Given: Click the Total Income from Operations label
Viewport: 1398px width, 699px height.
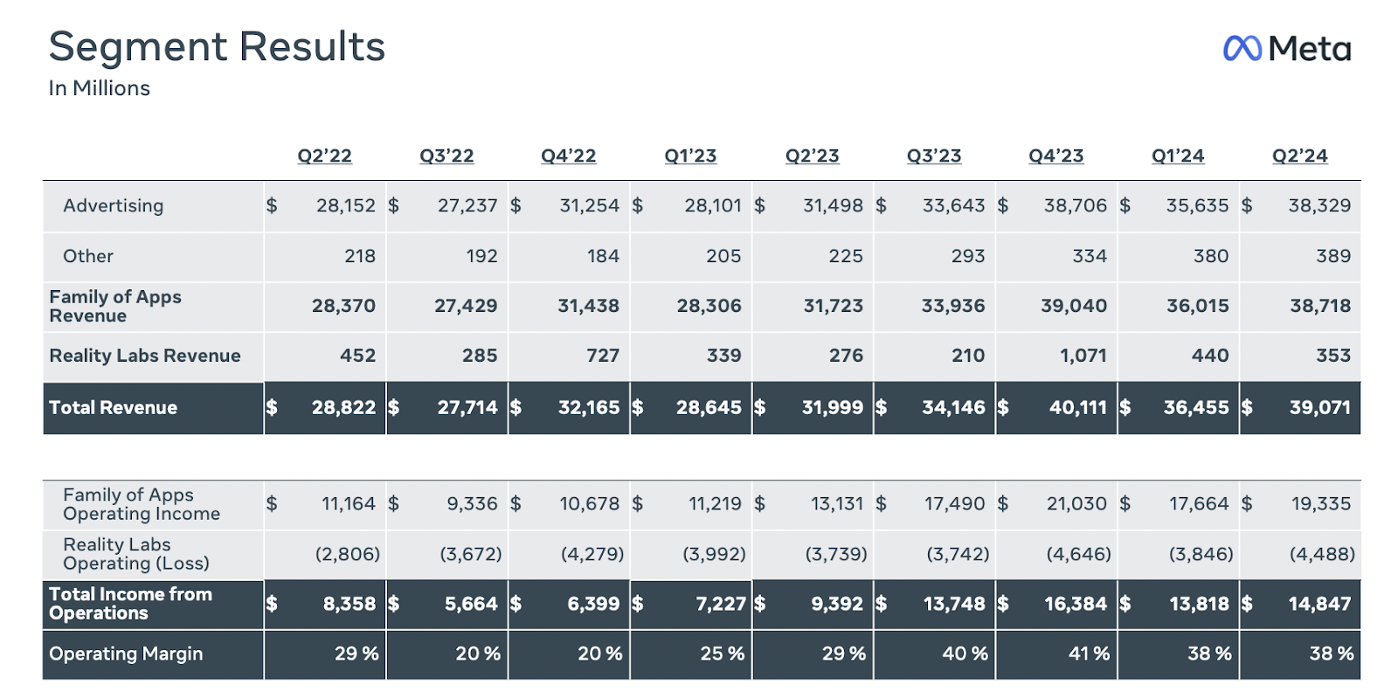Looking at the screenshot, I should [x=130, y=604].
